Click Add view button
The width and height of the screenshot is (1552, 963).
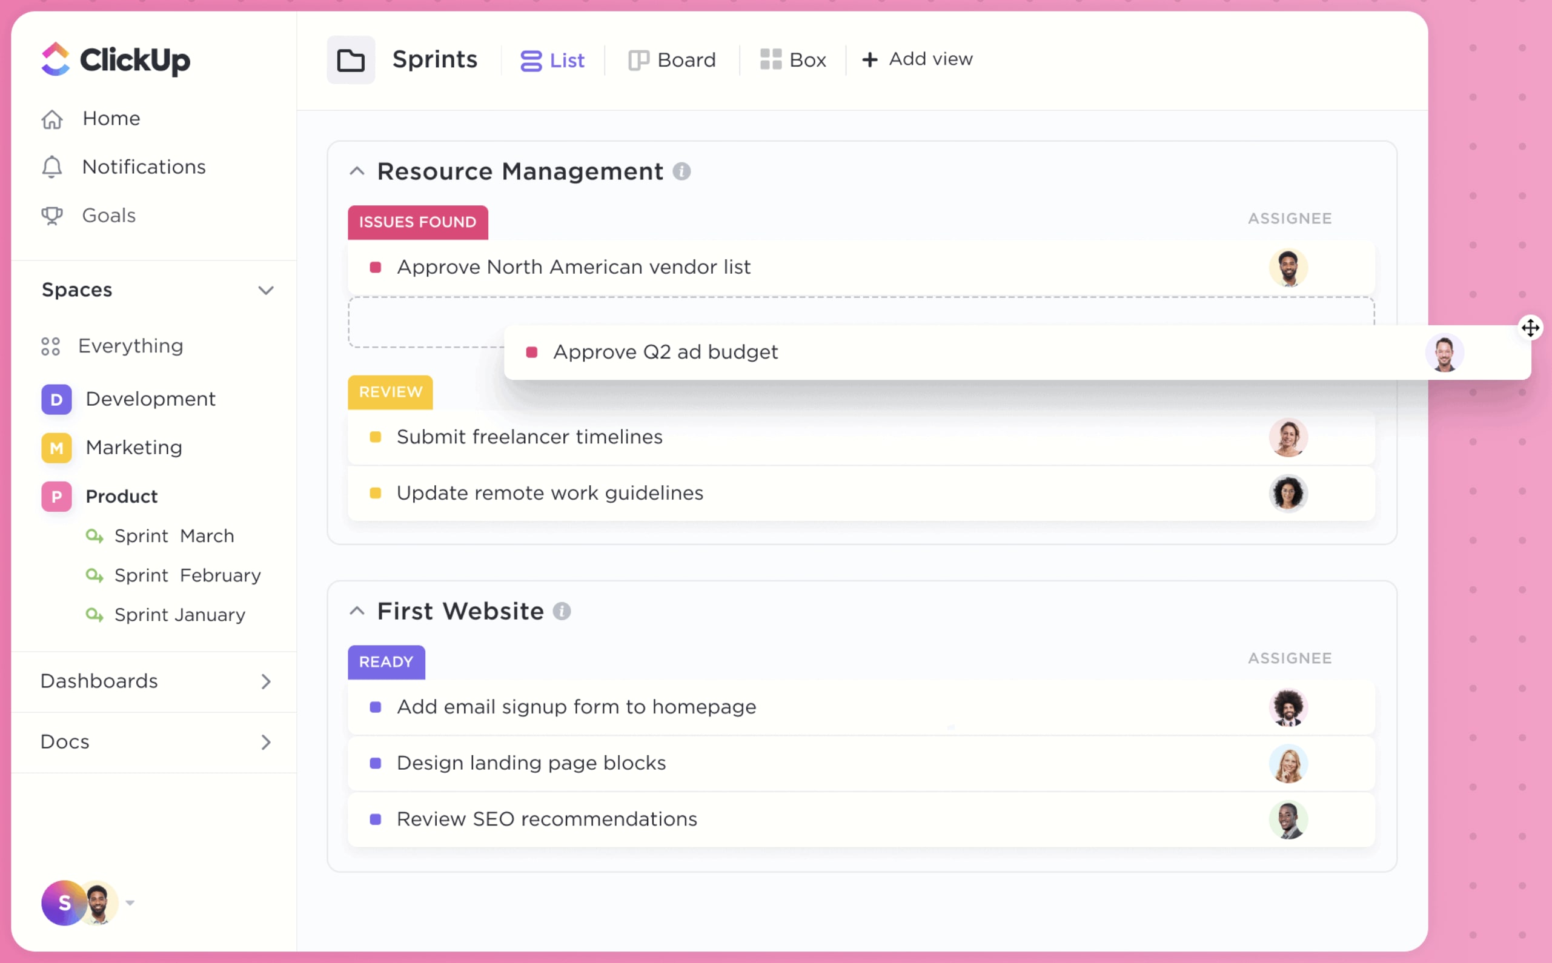click(918, 59)
